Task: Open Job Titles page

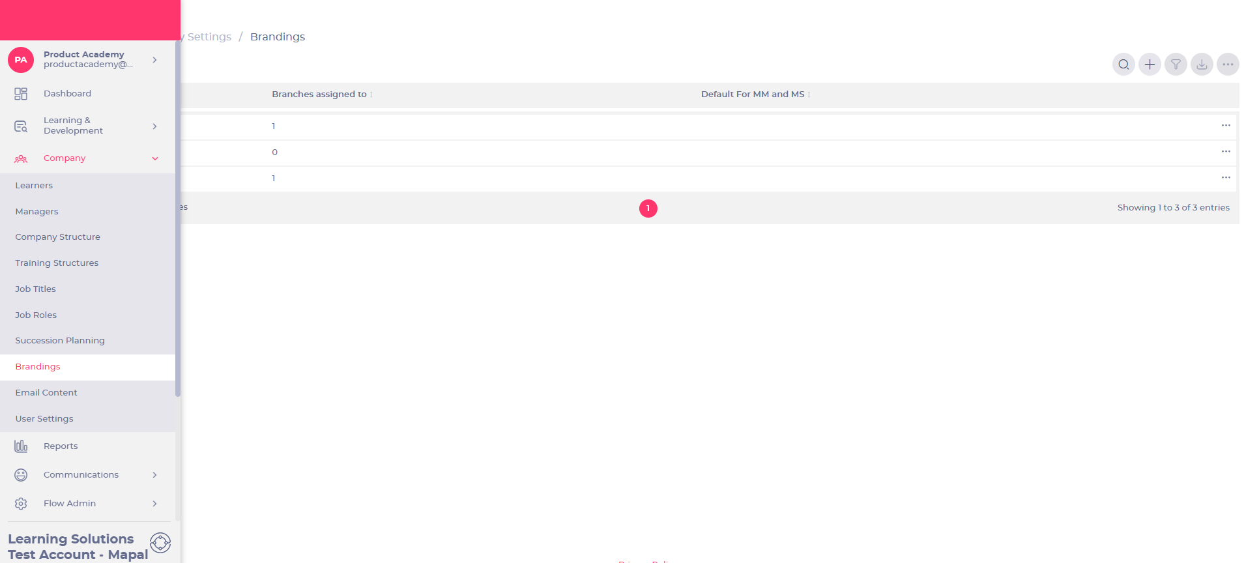Action: pos(35,289)
